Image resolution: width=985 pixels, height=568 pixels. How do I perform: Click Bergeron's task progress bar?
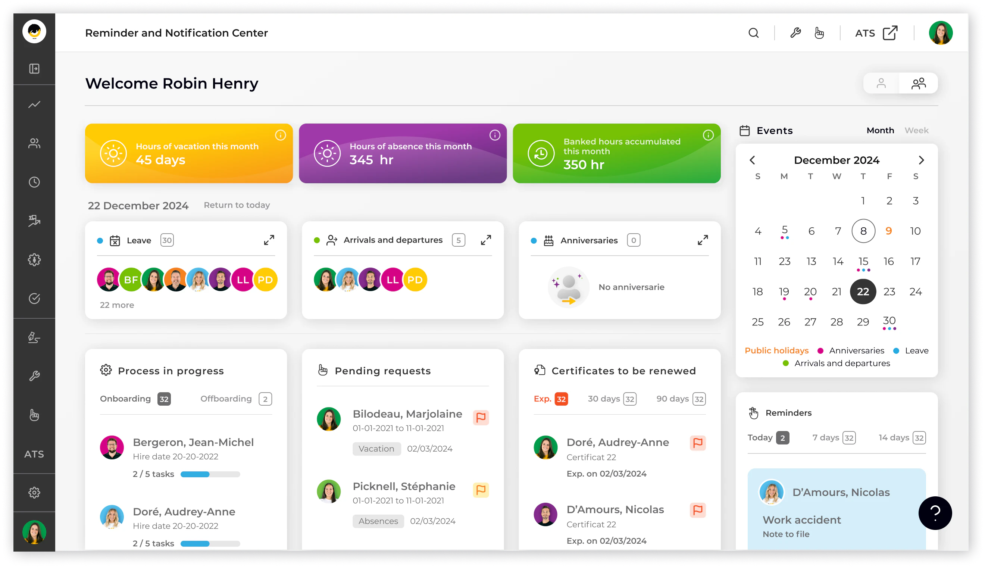point(209,474)
